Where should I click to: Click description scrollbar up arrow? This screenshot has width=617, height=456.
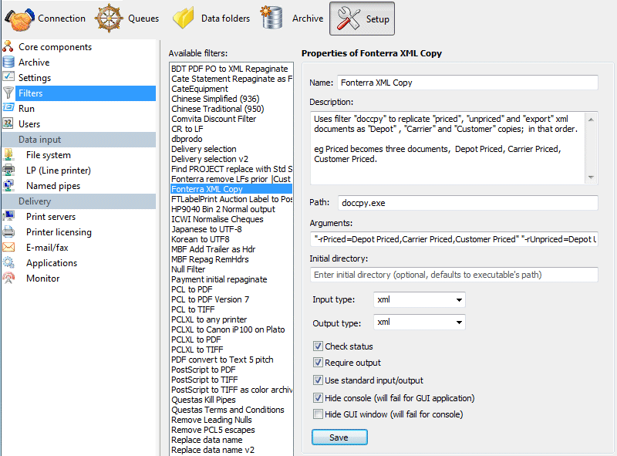(x=591, y=119)
